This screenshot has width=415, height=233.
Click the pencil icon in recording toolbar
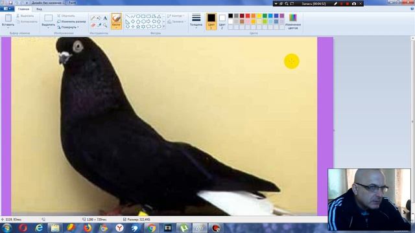[x=335, y=4]
